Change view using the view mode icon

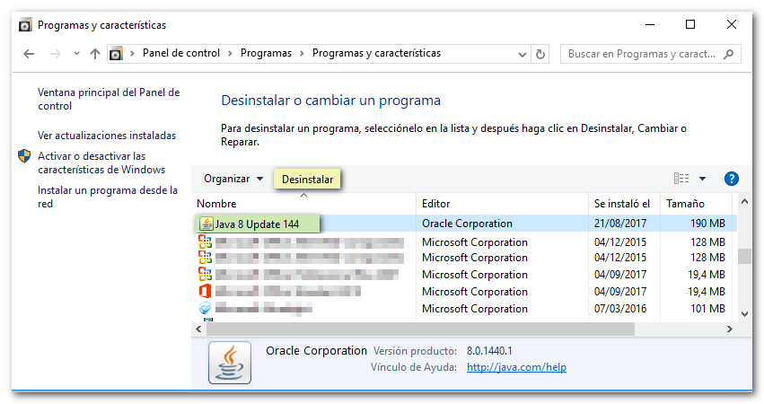[681, 179]
